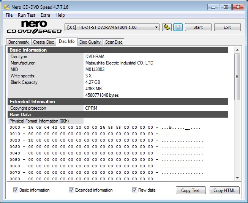Click the Manufacturer label
The height and width of the screenshot is (203, 248).
point(23,63)
